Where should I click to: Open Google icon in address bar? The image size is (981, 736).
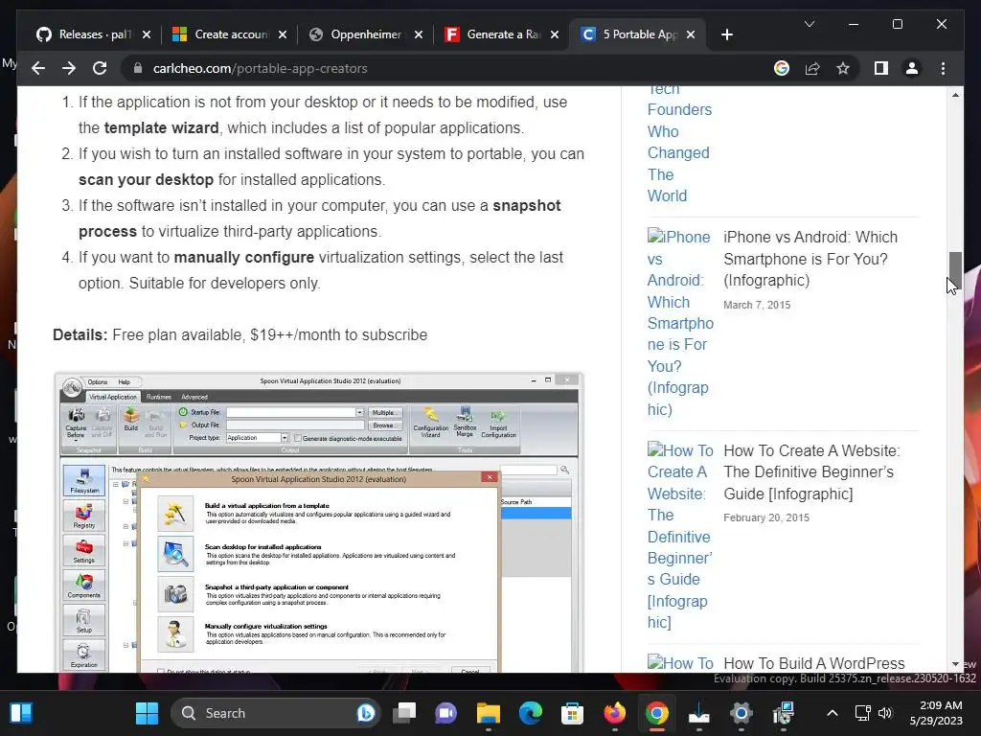tap(782, 68)
